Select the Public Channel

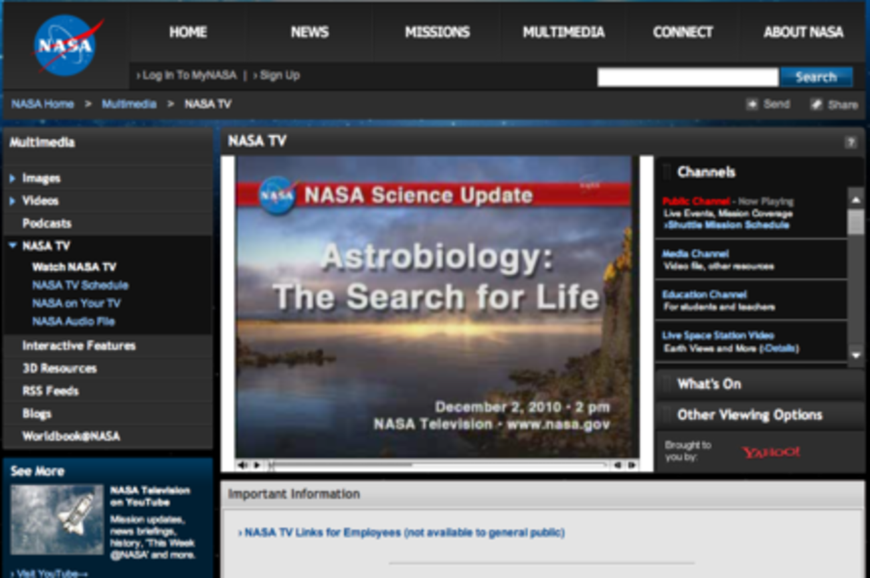(x=696, y=201)
